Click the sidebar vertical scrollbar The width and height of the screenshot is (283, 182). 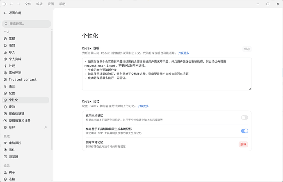52,90
